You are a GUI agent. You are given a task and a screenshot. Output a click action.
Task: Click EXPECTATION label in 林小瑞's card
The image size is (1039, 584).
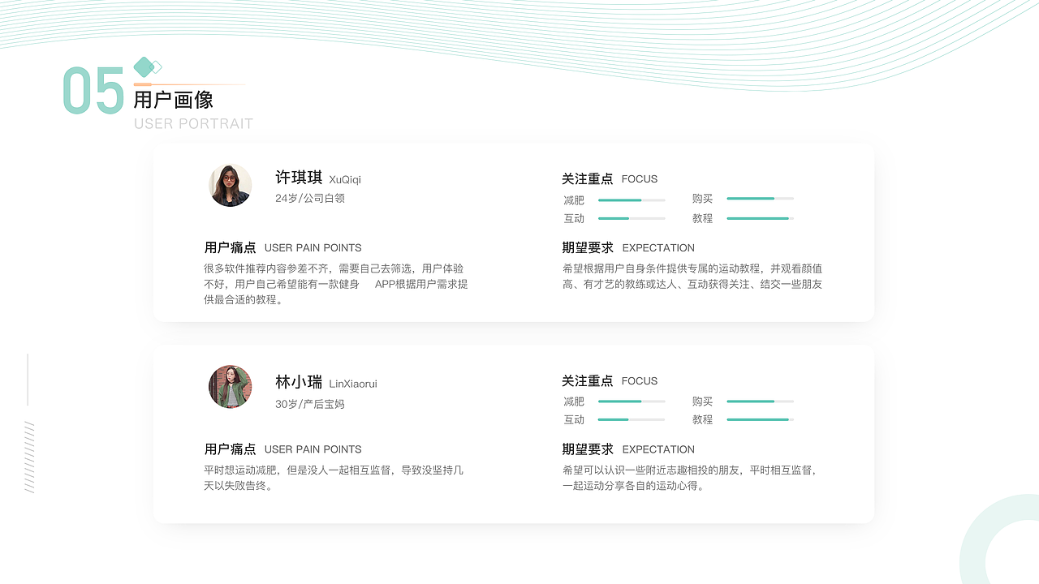658,449
